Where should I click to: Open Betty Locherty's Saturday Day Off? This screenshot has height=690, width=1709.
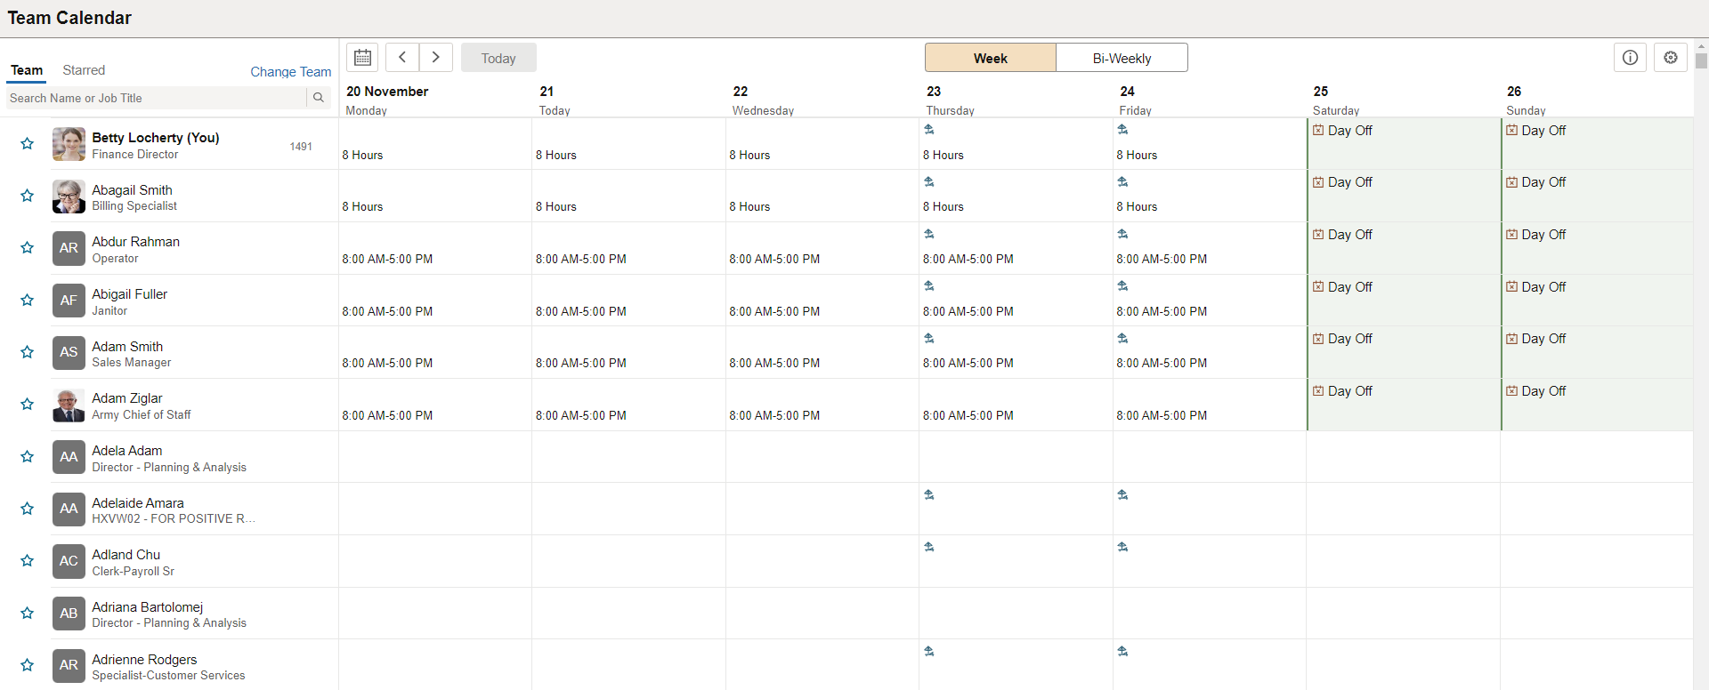(1342, 131)
